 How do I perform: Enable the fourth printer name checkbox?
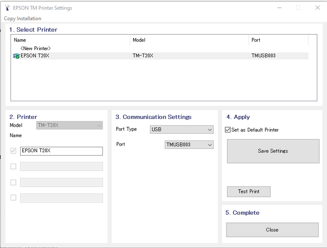pyautogui.click(x=13, y=198)
